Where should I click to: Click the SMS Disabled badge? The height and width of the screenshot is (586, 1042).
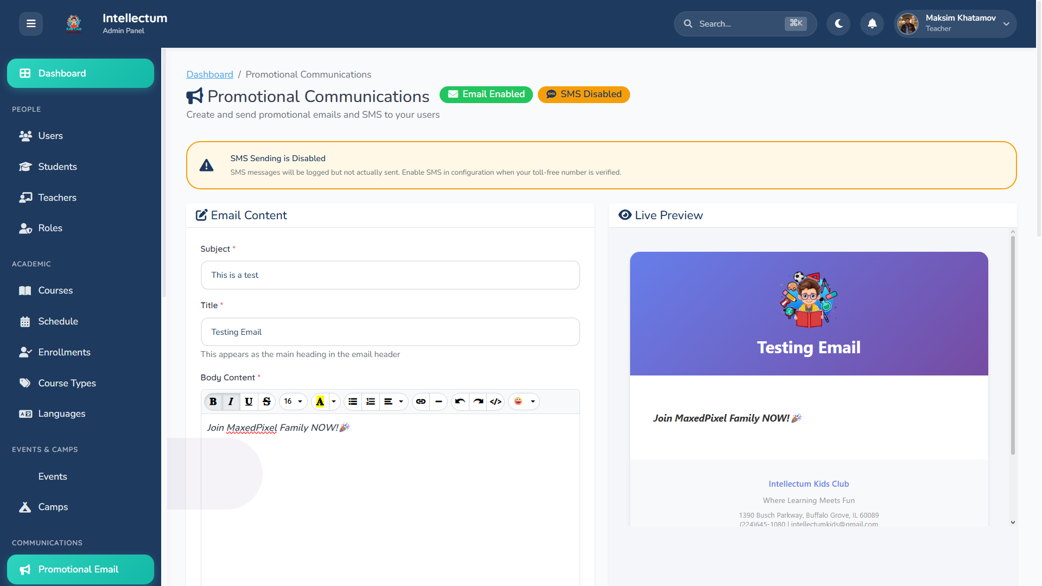click(584, 94)
